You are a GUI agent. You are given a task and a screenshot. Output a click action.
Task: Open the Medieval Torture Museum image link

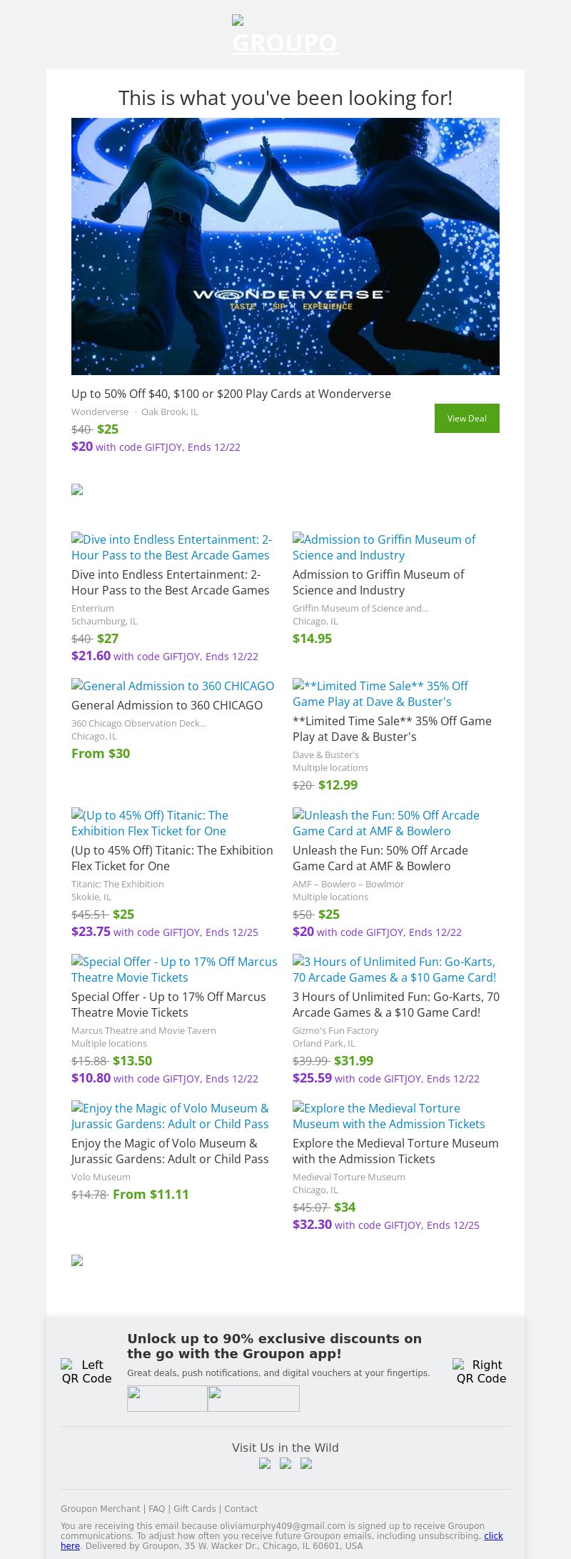pyautogui.click(x=388, y=1116)
